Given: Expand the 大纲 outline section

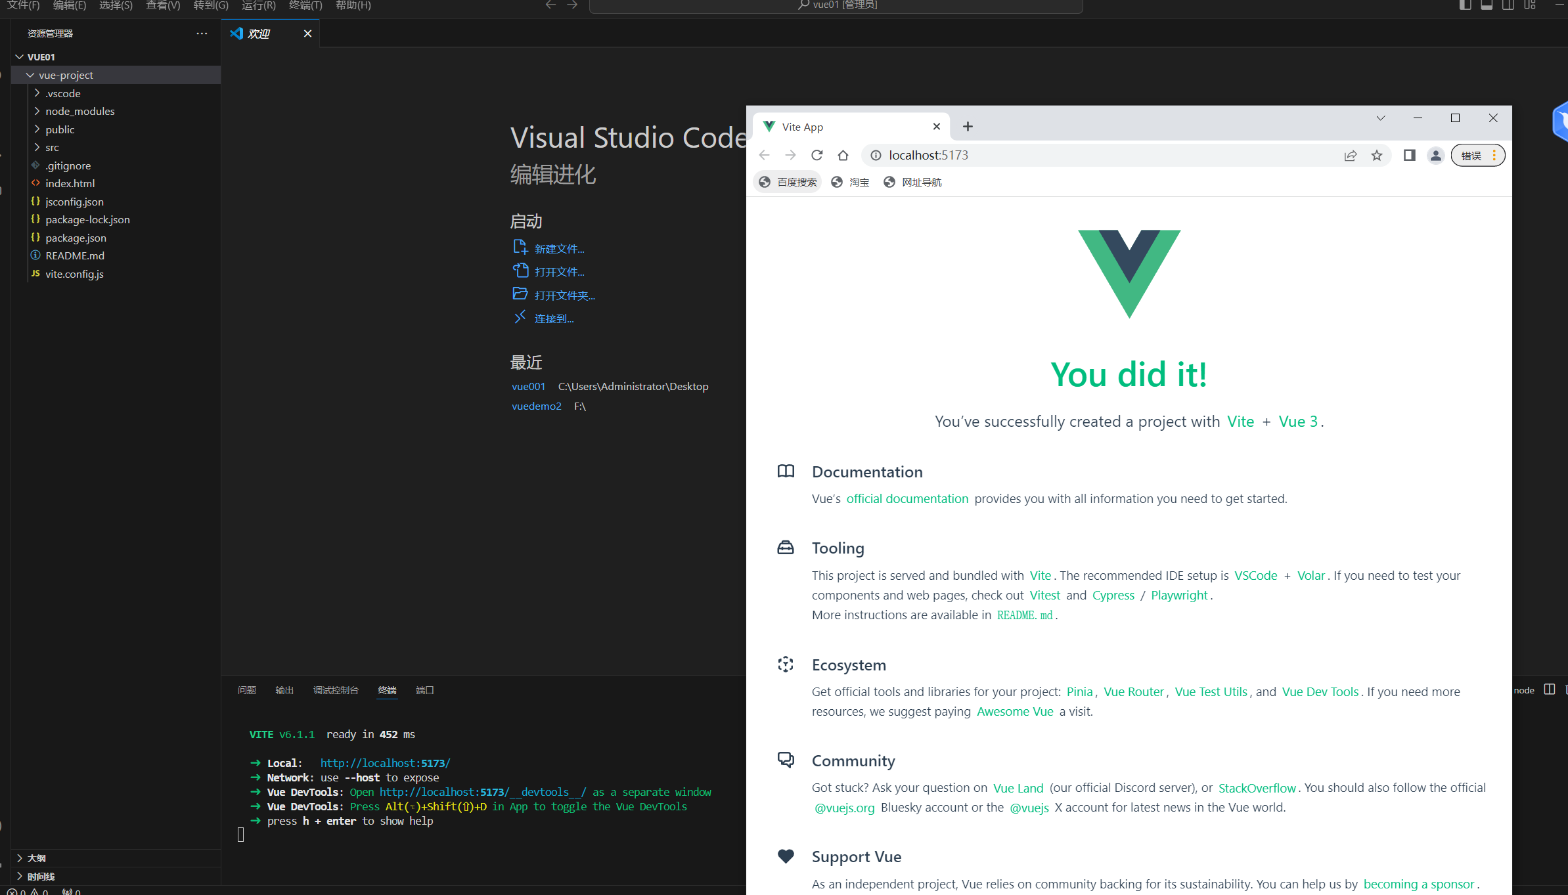Looking at the screenshot, I should pos(20,858).
